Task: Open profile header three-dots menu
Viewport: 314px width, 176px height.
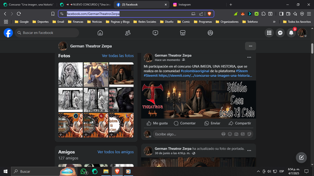Action: click(x=251, y=46)
